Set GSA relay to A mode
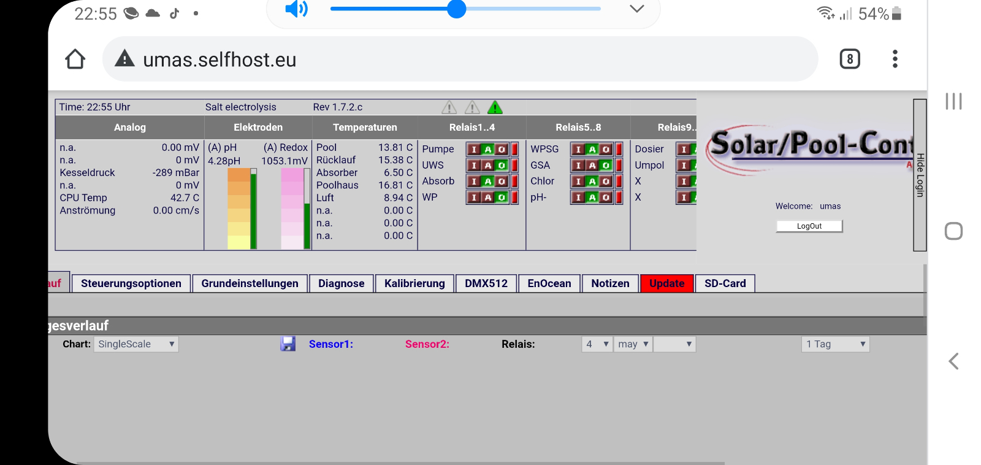The height and width of the screenshot is (465, 981). [x=592, y=165]
